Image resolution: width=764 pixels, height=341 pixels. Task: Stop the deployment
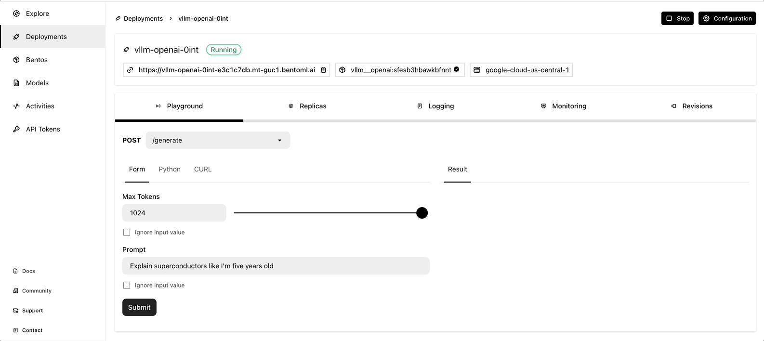(x=677, y=18)
